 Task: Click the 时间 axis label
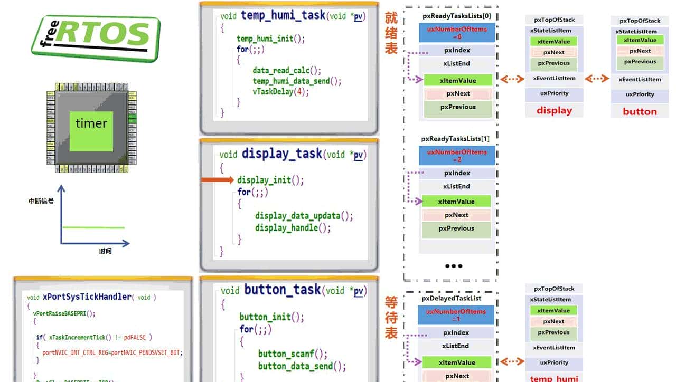[106, 251]
